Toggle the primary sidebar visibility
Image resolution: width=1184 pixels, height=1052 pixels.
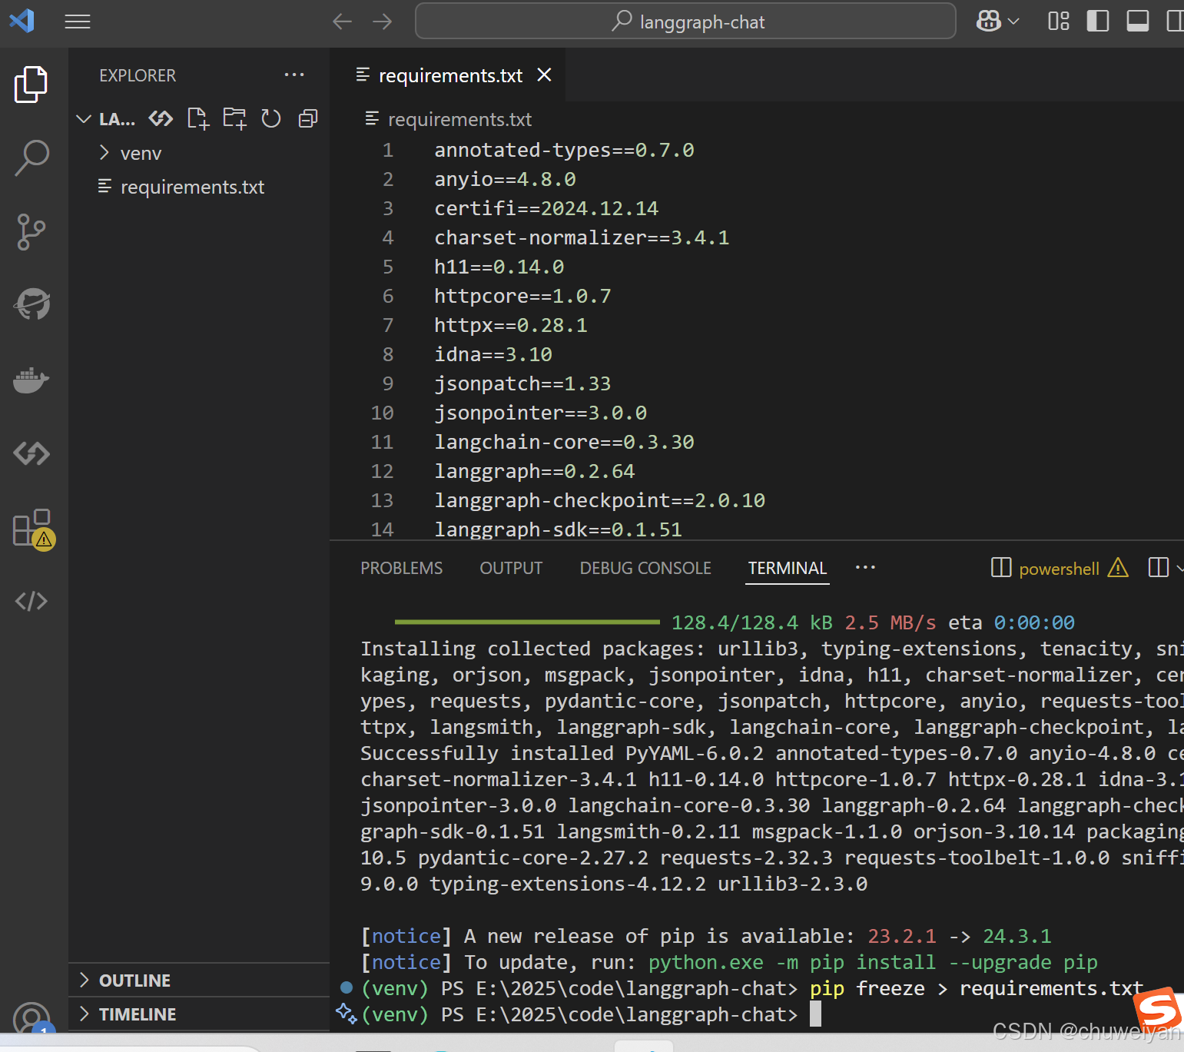click(x=1098, y=21)
